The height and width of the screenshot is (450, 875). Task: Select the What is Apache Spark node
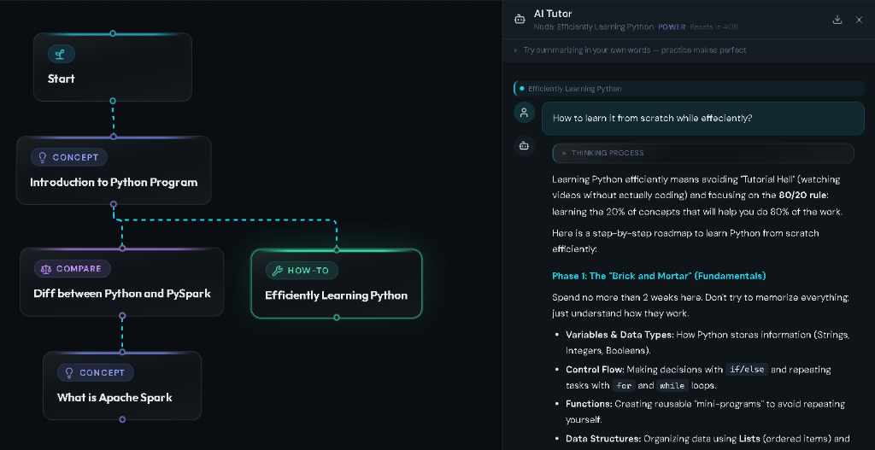122,385
